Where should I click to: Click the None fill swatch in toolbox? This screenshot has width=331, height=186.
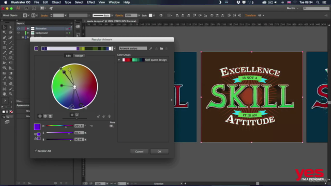pyautogui.click(x=11, y=112)
